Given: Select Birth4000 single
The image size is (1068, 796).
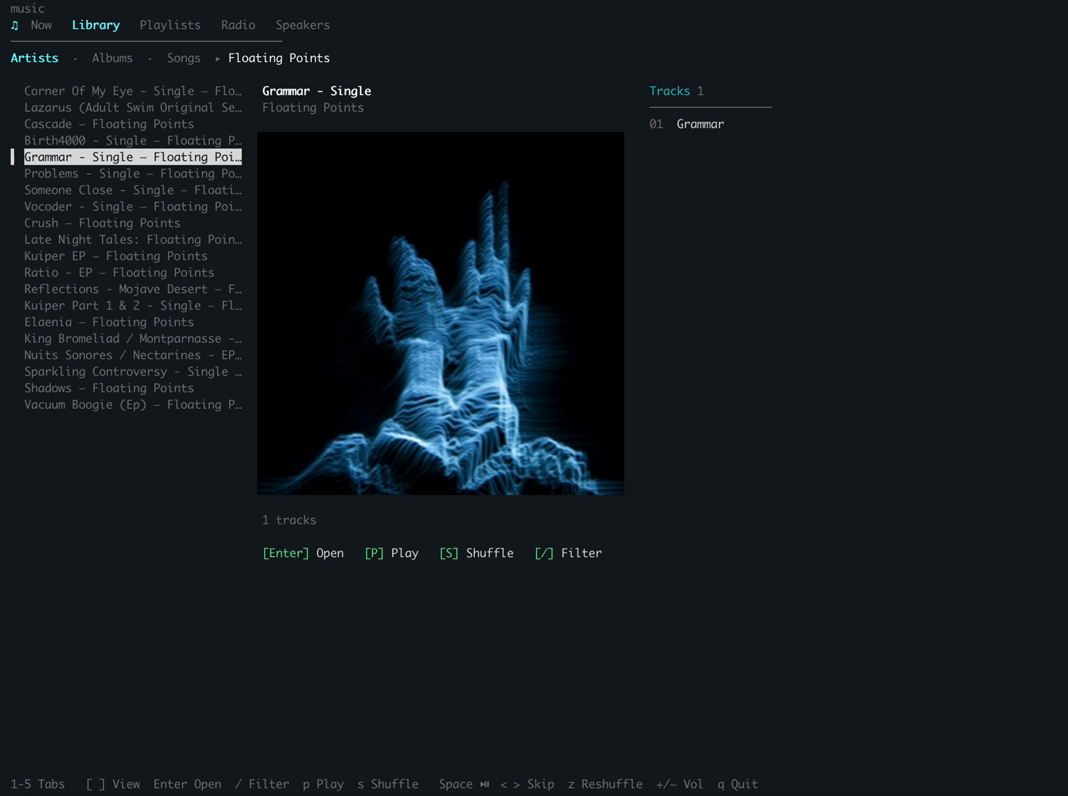Looking at the screenshot, I should [x=133, y=141].
